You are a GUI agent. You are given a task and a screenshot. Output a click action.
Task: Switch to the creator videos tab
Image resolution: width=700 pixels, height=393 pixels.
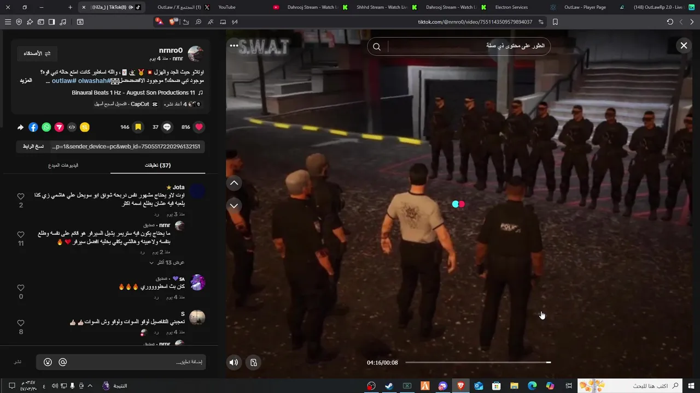pyautogui.click(x=63, y=165)
